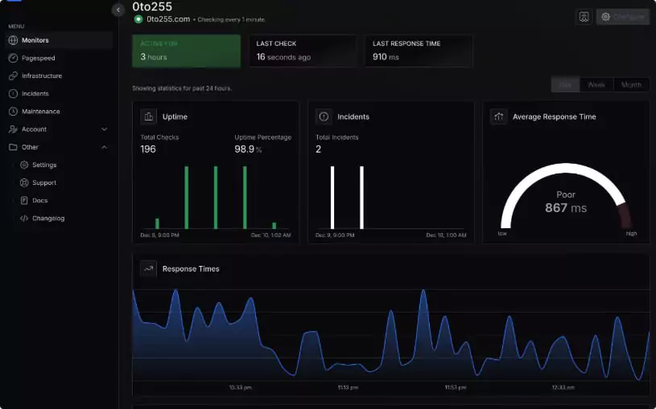
Task: Click the Other folder icon
Action: pos(13,147)
